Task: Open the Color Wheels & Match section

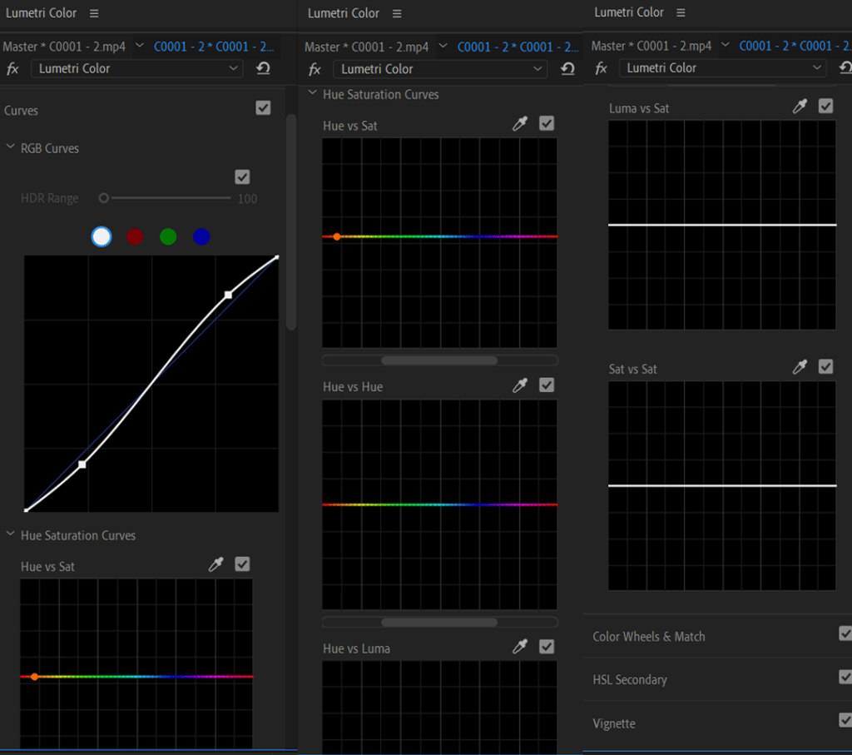Action: point(649,637)
